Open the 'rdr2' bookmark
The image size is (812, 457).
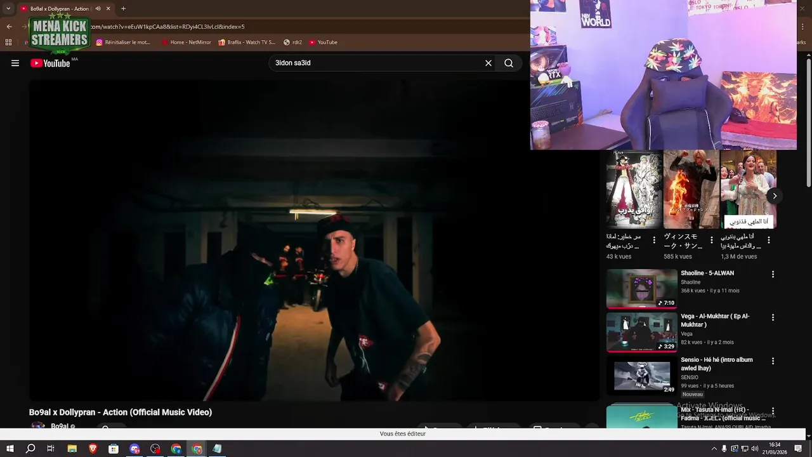click(292, 43)
